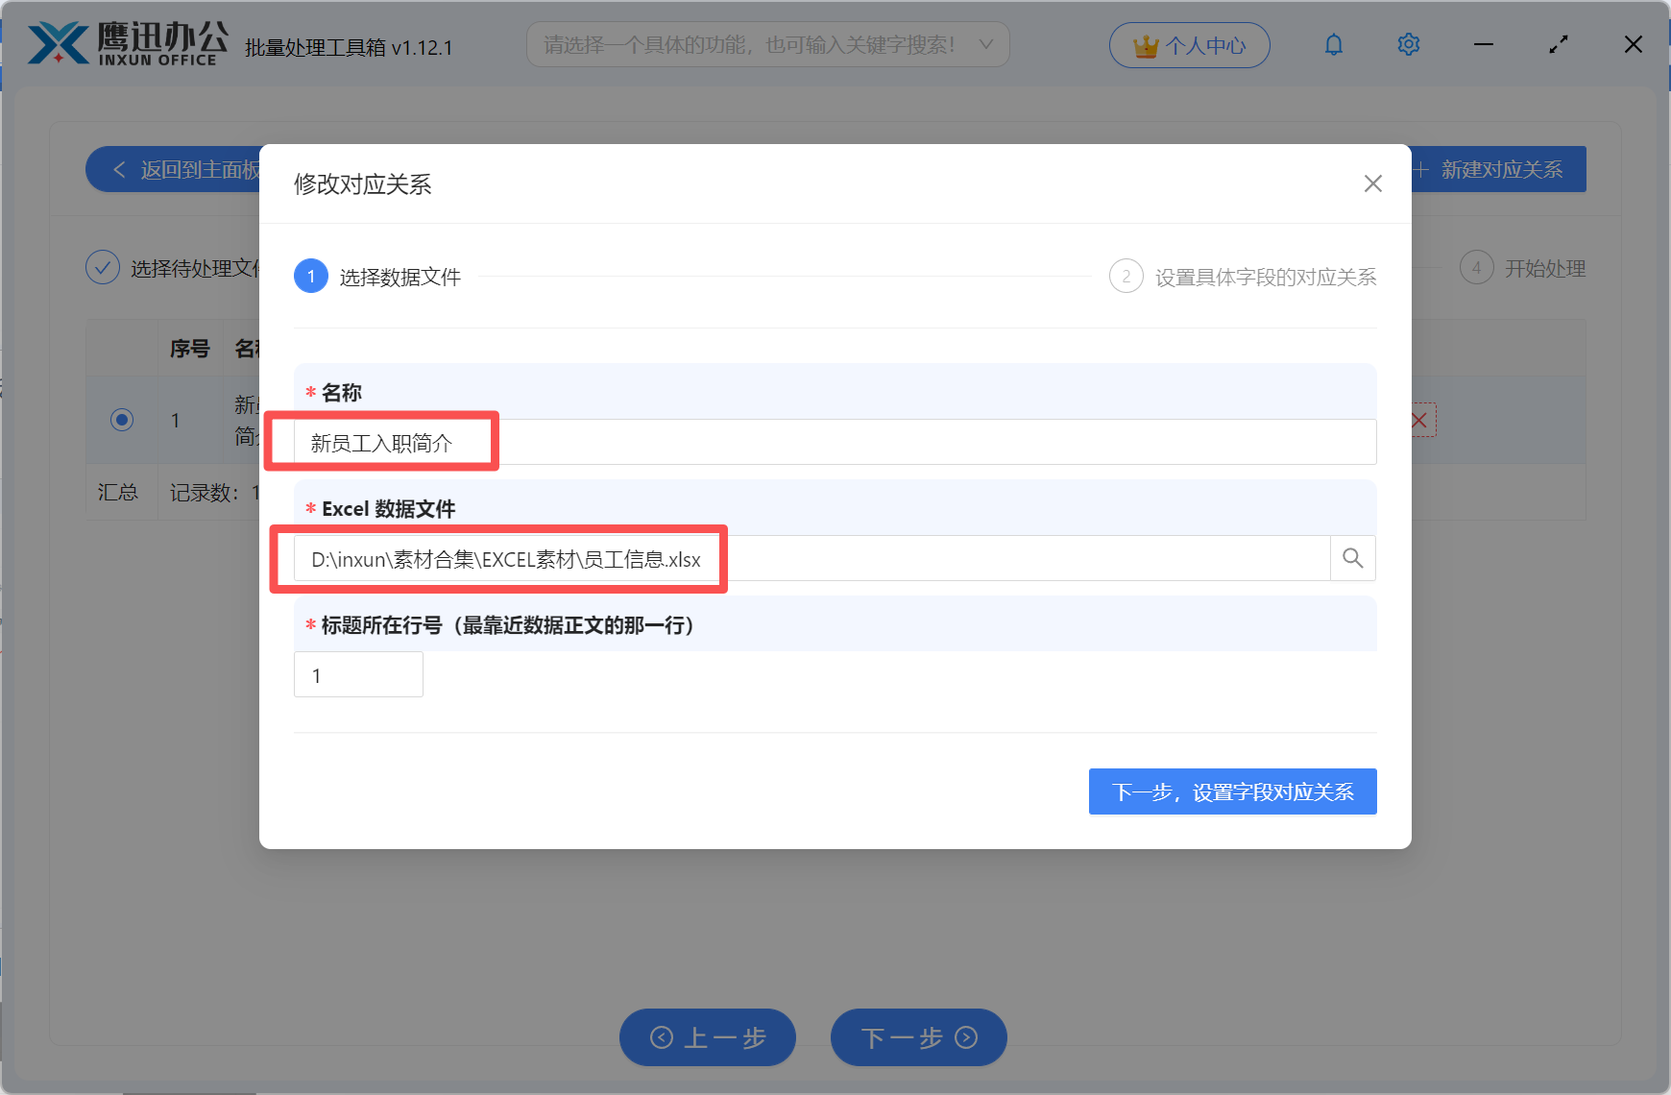Click 下一步，设置字段对应关系 button
The height and width of the screenshot is (1095, 1671).
(x=1232, y=791)
